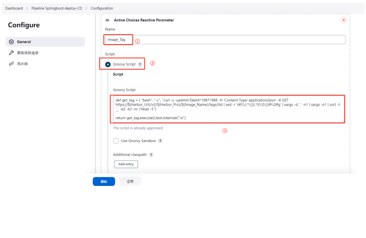This screenshot has width=366, height=238.
Task: Open help icon next to Groovy Script radio
Action: click(140, 64)
